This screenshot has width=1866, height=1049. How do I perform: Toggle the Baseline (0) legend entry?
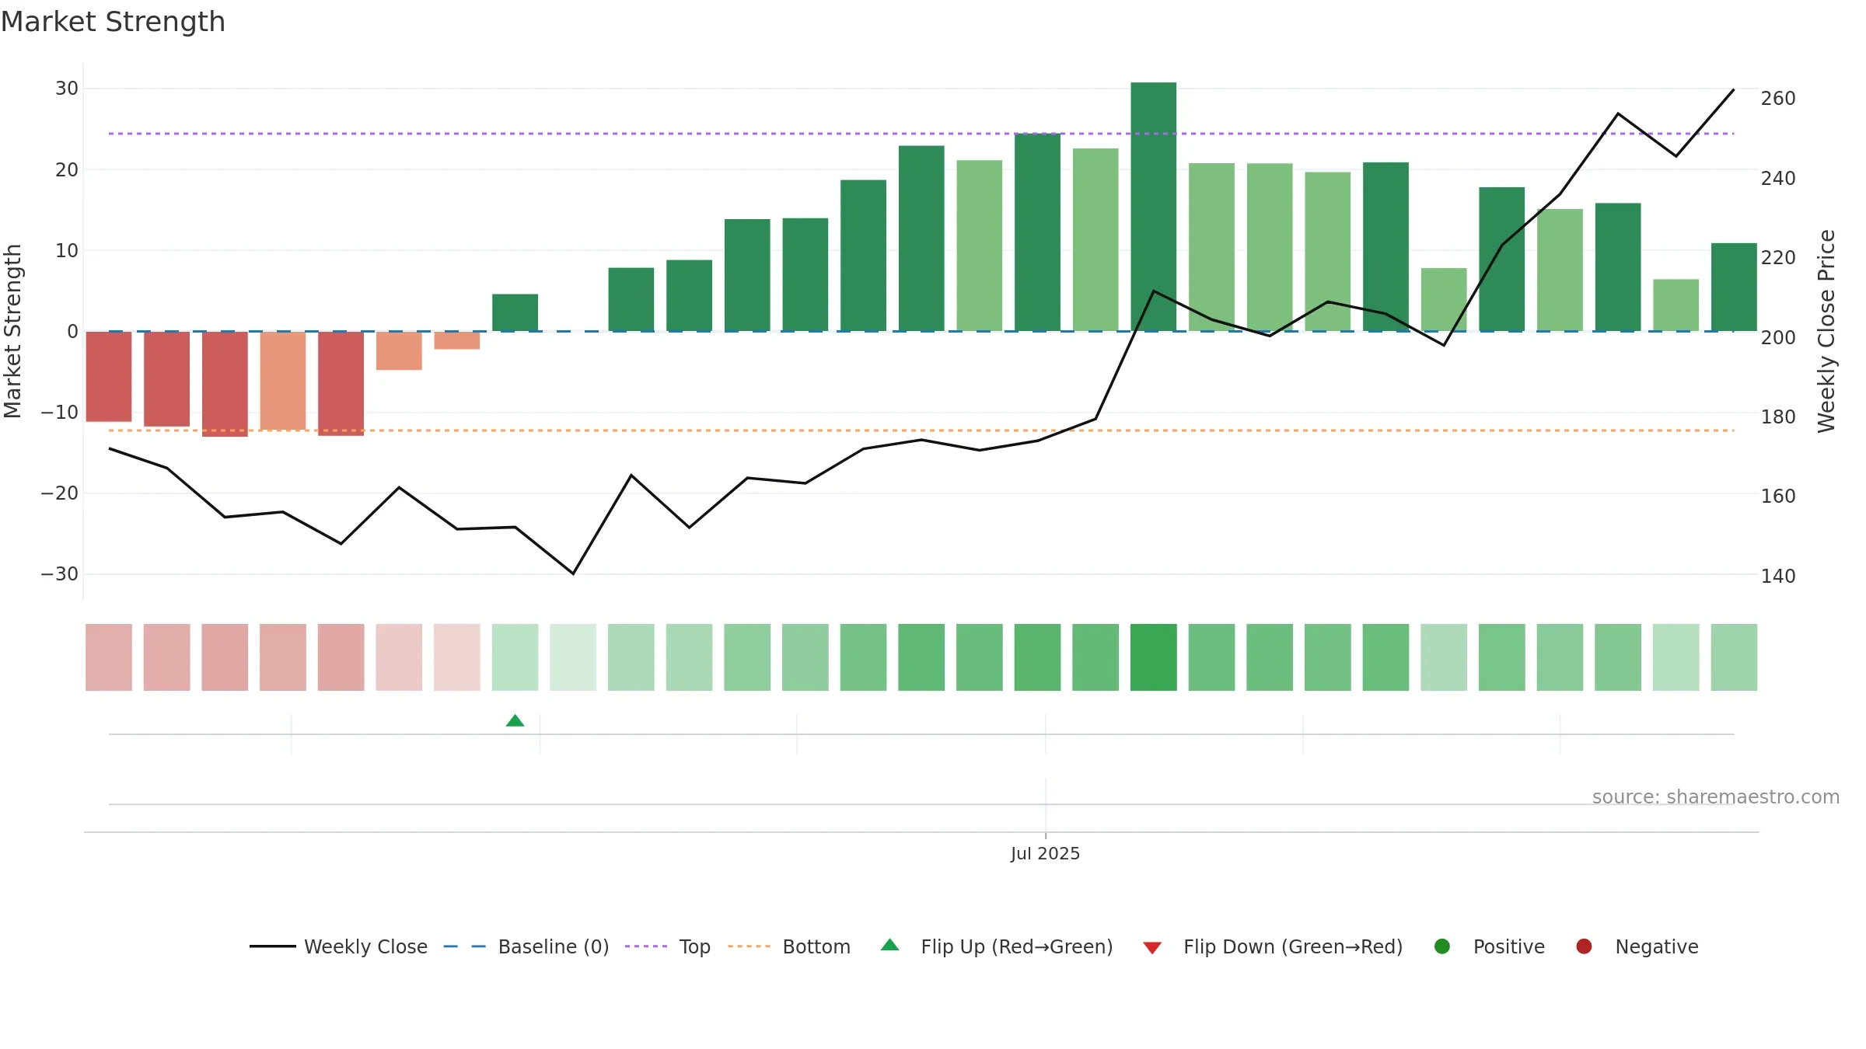coord(526,946)
